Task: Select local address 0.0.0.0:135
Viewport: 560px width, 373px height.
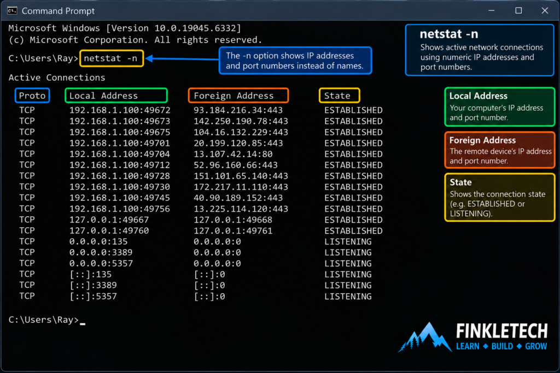Action: click(98, 242)
